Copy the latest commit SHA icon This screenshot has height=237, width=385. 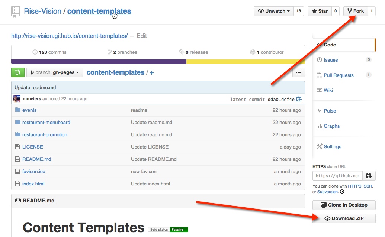(299, 99)
